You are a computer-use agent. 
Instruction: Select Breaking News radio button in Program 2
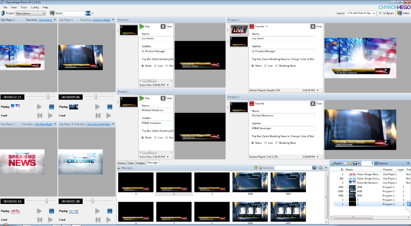pyautogui.click(x=277, y=143)
